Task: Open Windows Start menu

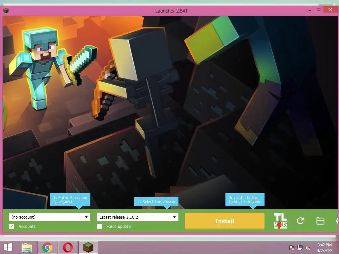Action: pos(8,247)
